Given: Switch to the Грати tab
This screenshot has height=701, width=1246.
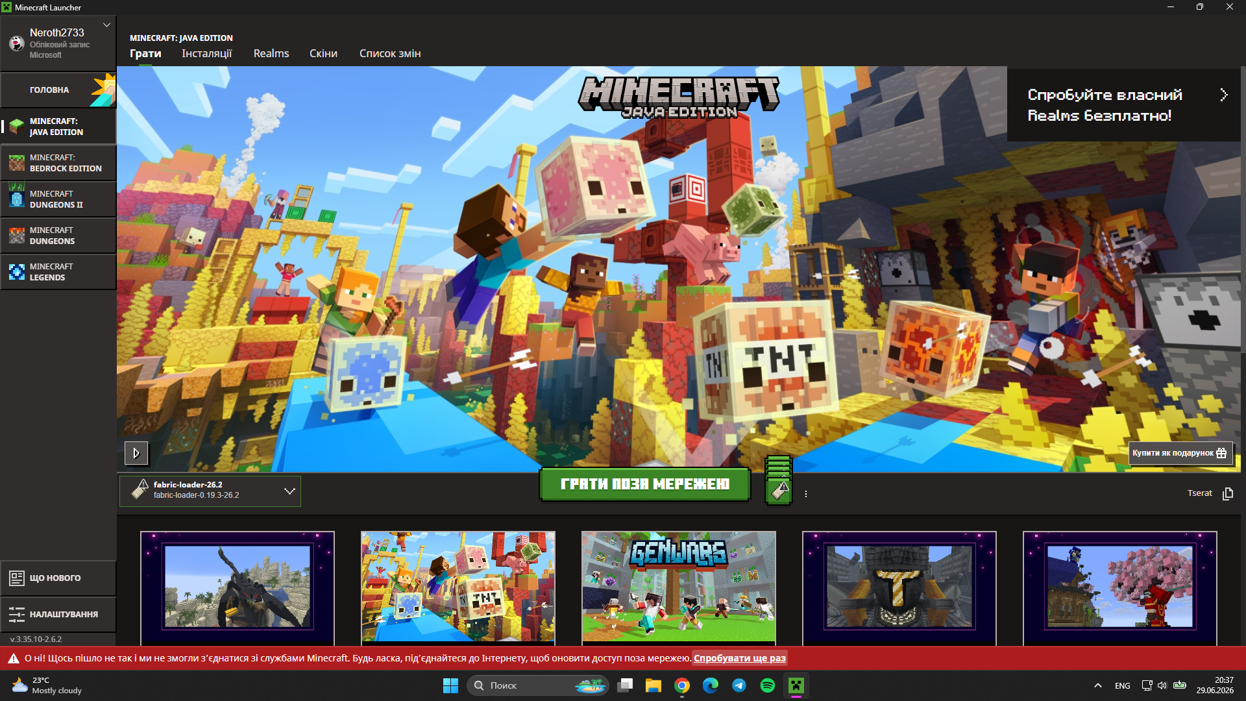Looking at the screenshot, I should pyautogui.click(x=145, y=53).
